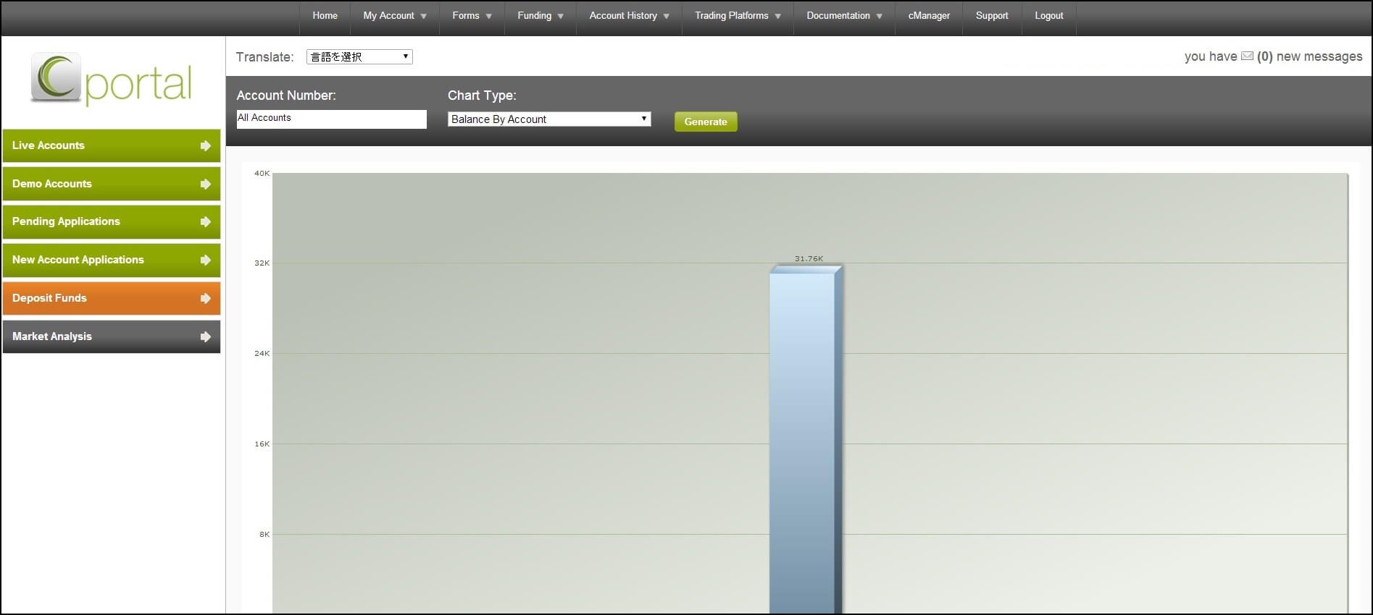Expand the My Account menu arrow
This screenshot has width=1373, height=615.
[424, 16]
